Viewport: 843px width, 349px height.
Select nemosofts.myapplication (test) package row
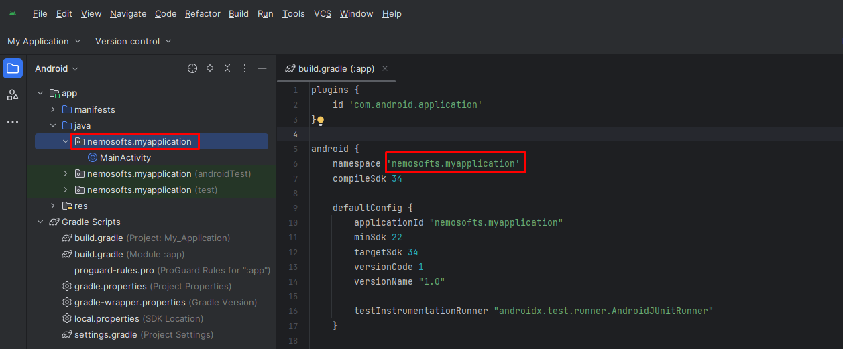coord(152,190)
